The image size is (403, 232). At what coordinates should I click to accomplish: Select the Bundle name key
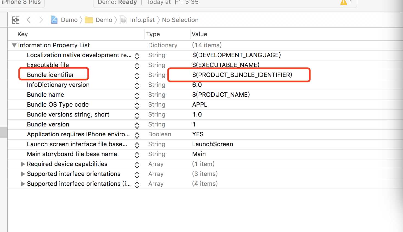[x=45, y=95]
